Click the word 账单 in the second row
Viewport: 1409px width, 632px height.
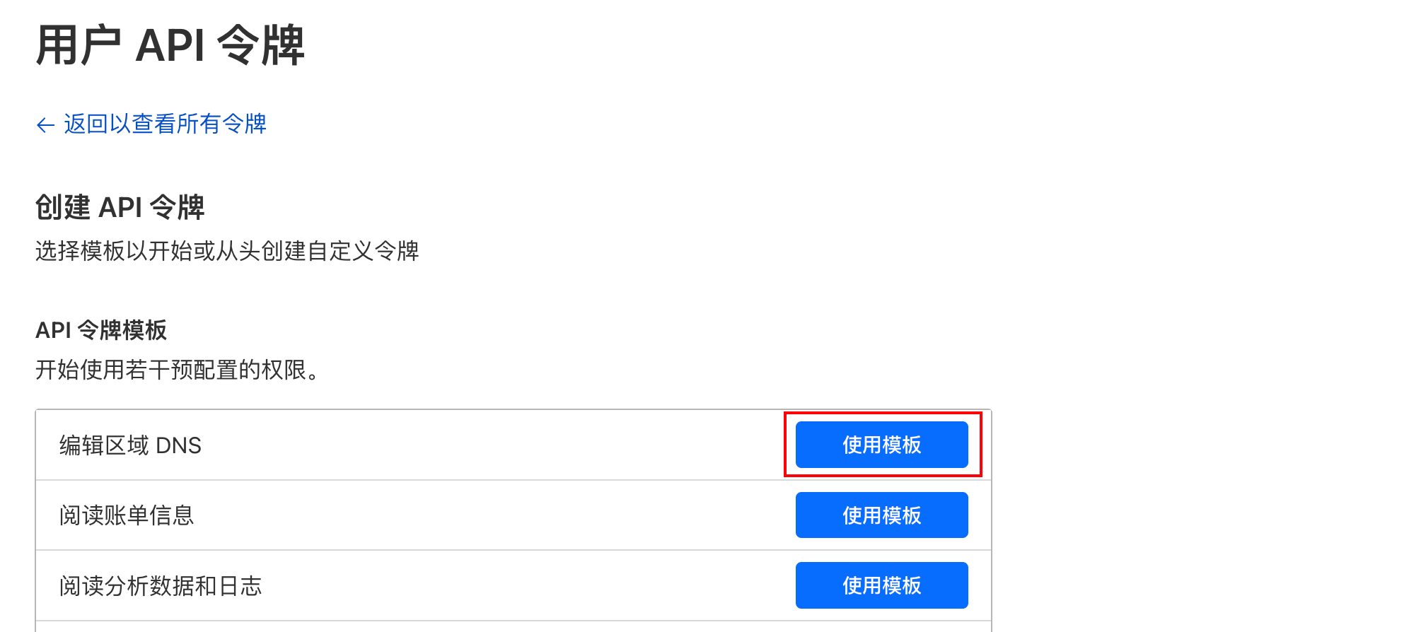click(x=127, y=515)
